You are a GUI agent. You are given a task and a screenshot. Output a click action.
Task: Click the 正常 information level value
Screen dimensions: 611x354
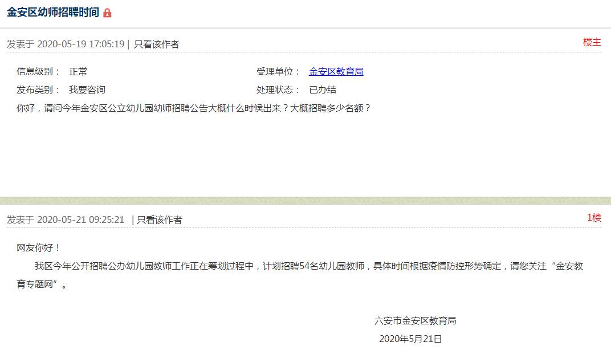pyautogui.click(x=78, y=71)
